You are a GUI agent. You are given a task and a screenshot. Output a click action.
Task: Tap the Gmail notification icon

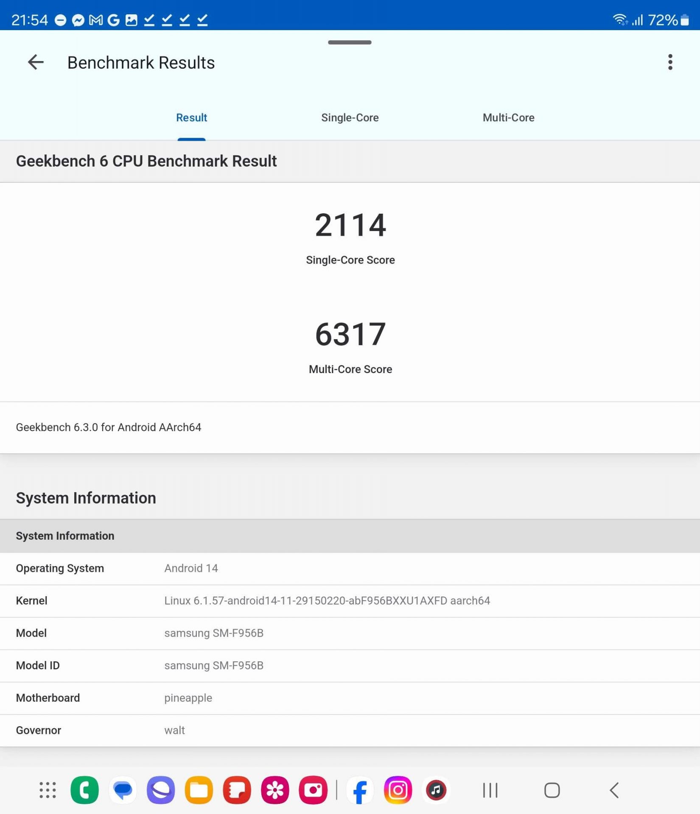[96, 20]
